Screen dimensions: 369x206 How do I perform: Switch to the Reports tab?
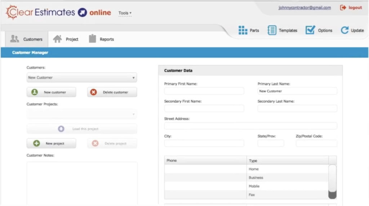[x=102, y=39]
